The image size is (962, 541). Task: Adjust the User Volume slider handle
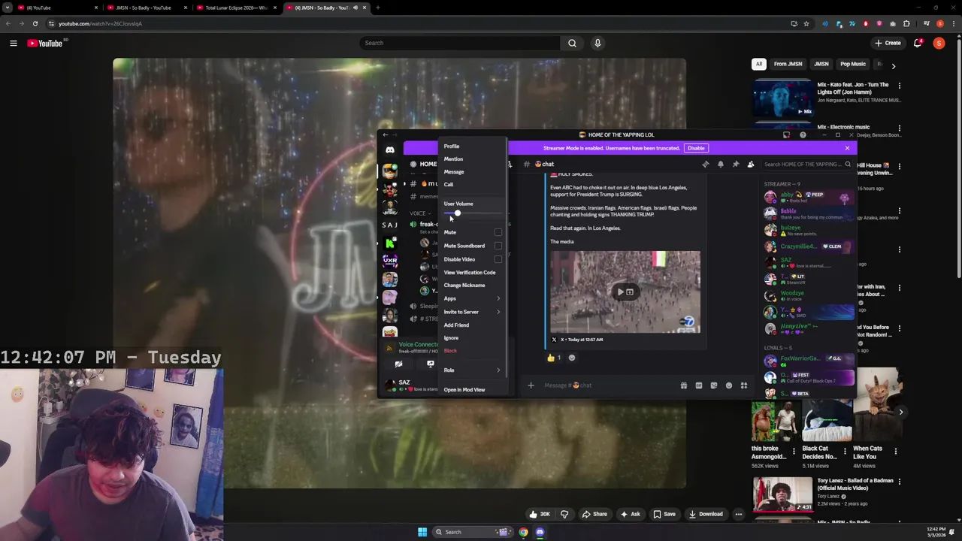(x=457, y=213)
